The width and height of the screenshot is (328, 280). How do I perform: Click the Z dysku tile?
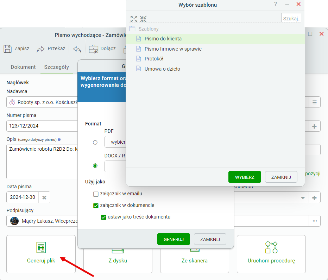[118, 260]
